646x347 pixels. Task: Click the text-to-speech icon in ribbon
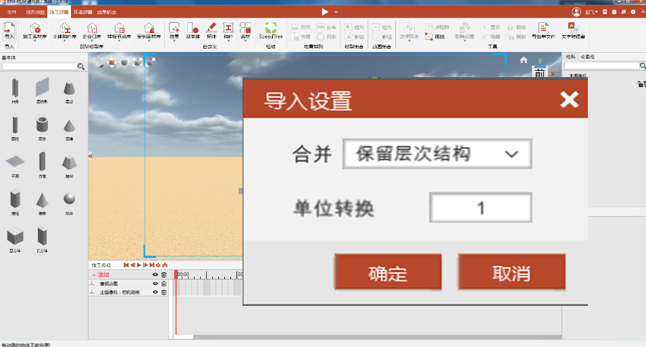(x=573, y=31)
